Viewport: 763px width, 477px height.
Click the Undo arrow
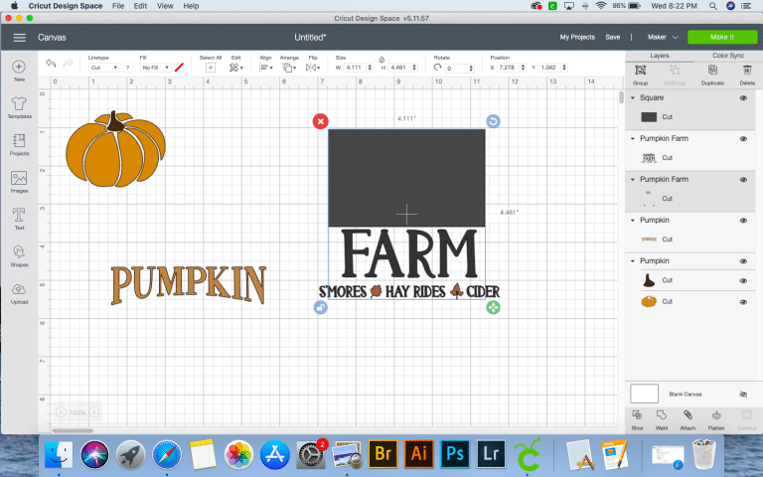[51, 64]
